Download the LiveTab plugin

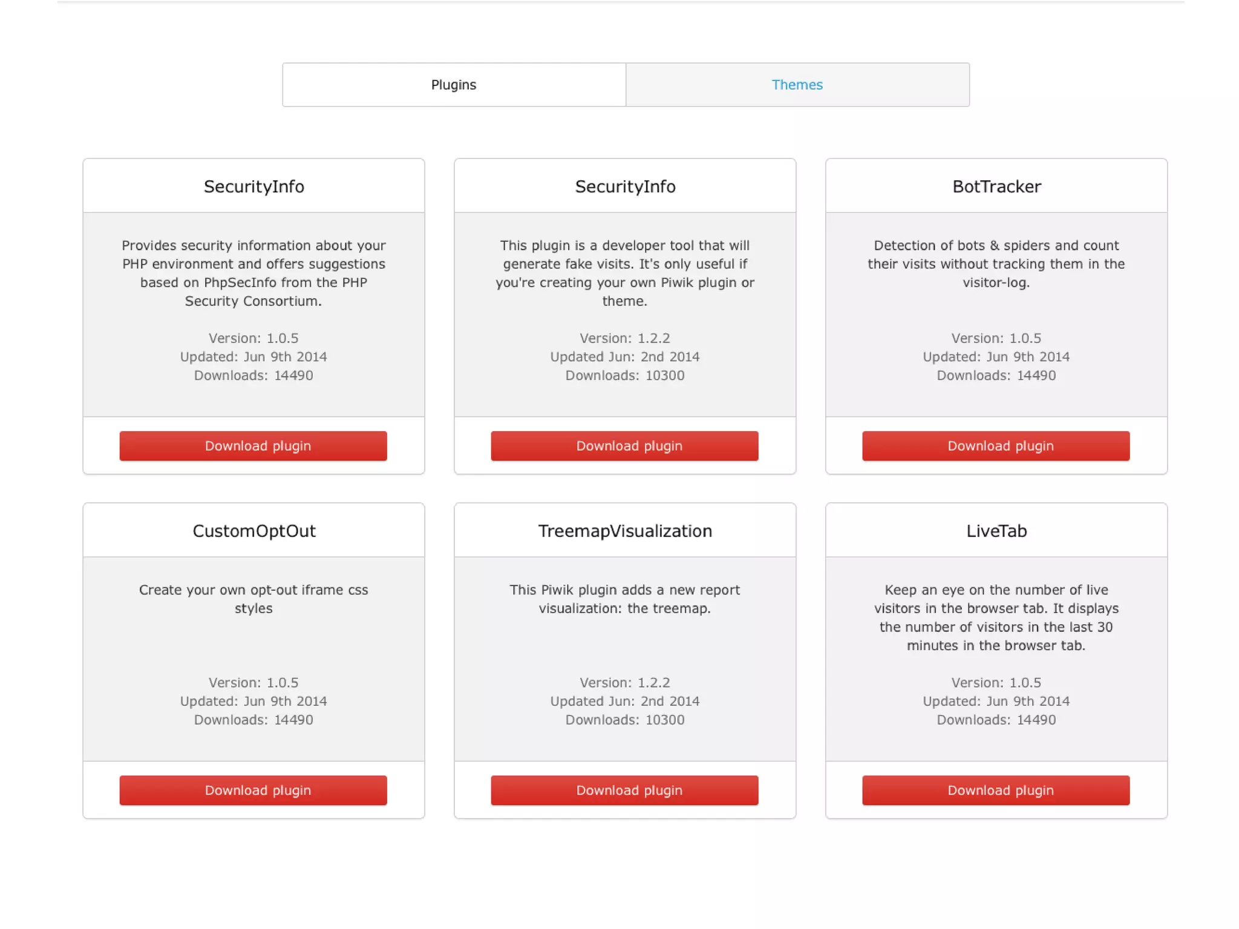tap(996, 790)
